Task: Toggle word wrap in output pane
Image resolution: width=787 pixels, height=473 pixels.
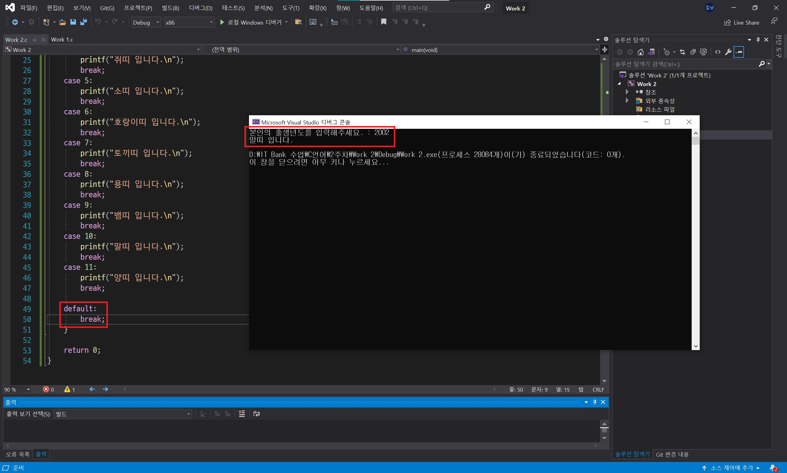Action: (x=256, y=414)
